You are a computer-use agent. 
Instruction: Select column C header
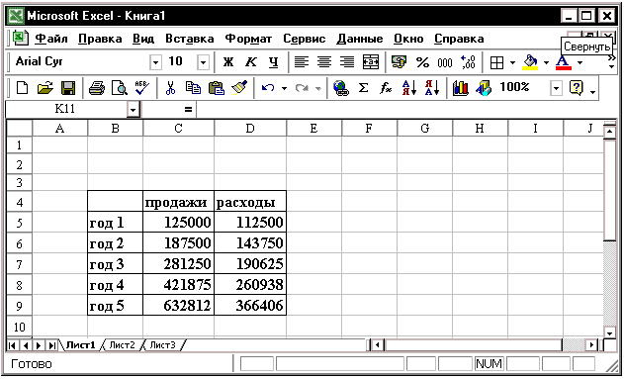(x=178, y=129)
